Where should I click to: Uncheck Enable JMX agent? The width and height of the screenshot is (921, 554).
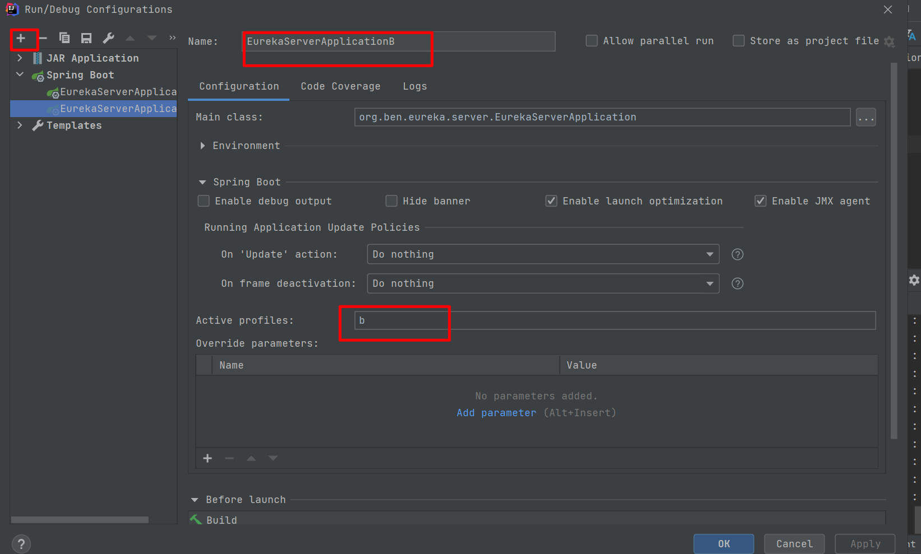tap(761, 201)
